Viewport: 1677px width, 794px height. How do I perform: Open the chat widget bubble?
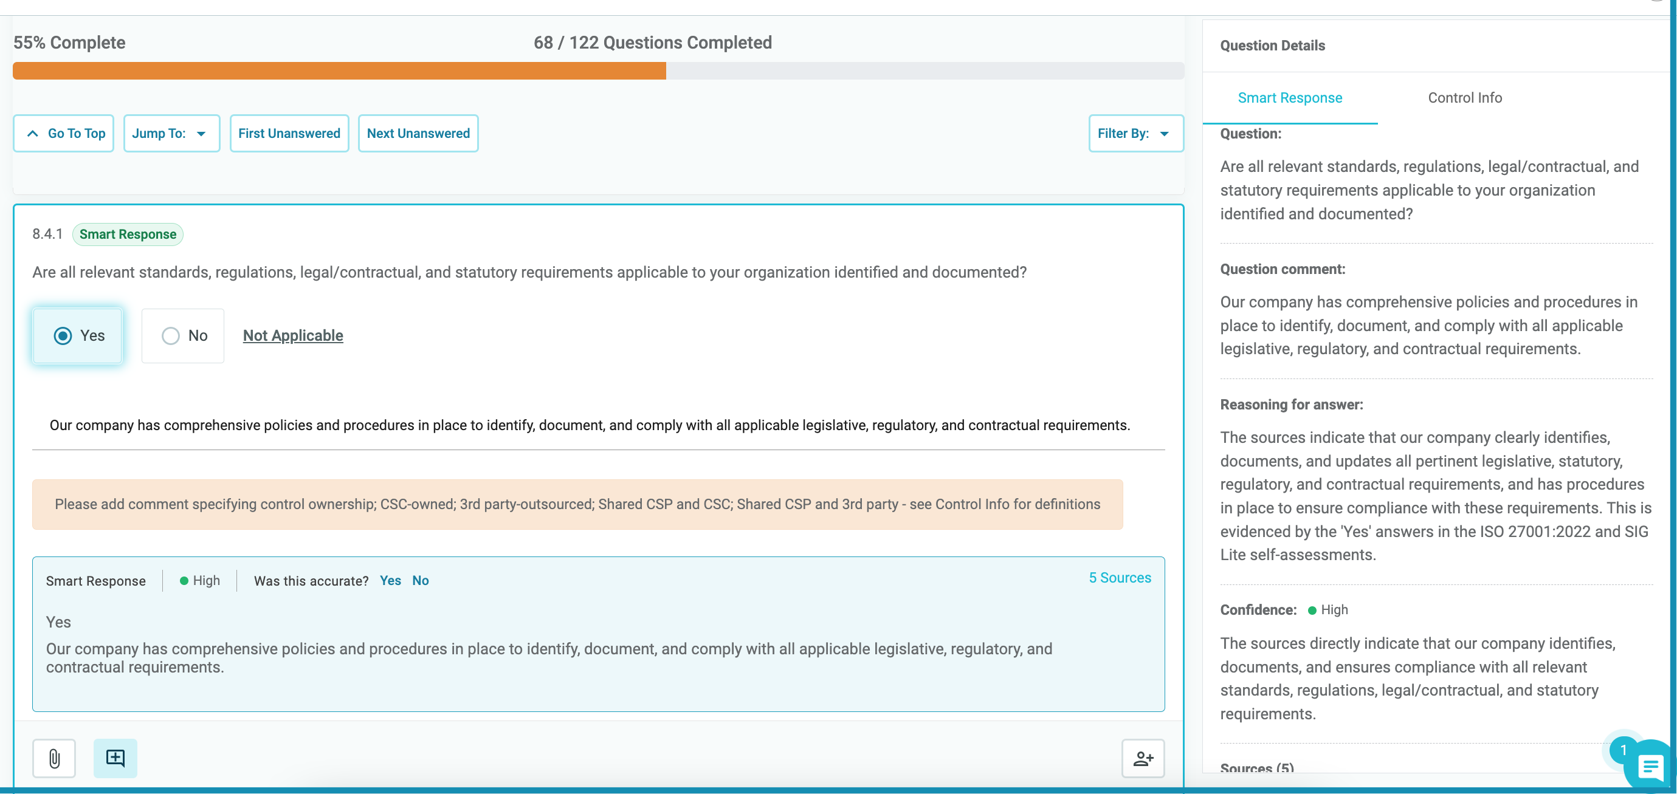tap(1650, 767)
